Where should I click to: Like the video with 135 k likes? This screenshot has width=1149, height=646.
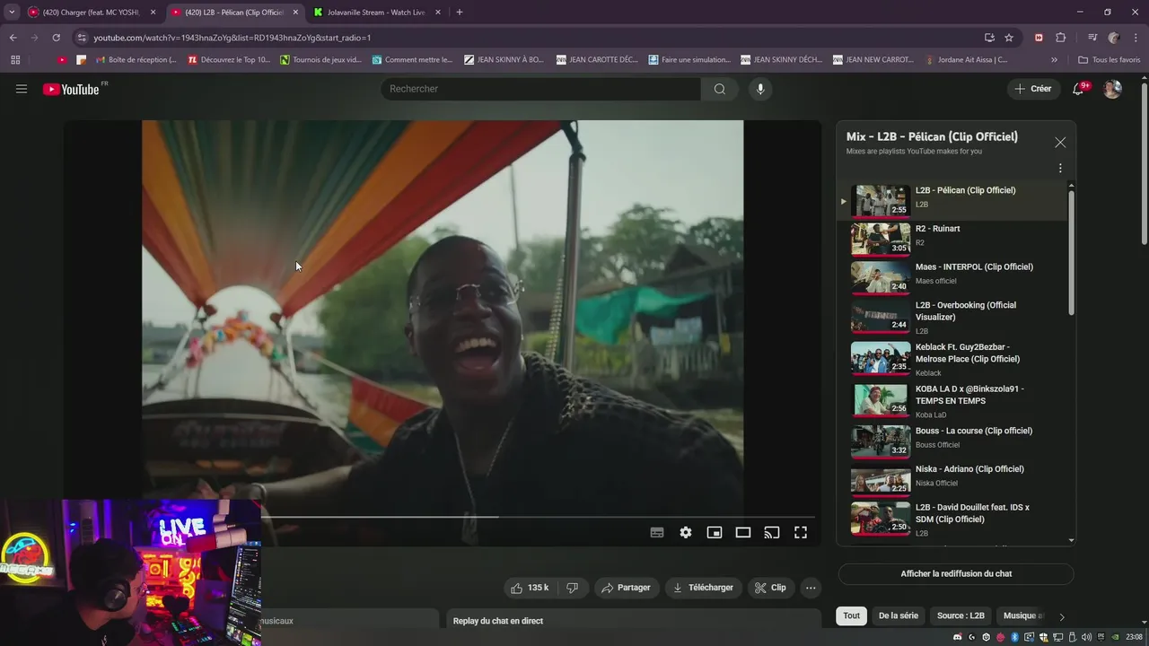click(530, 588)
